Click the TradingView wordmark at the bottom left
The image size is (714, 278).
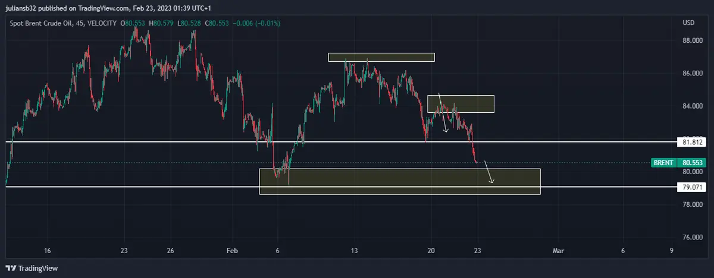tap(37, 268)
